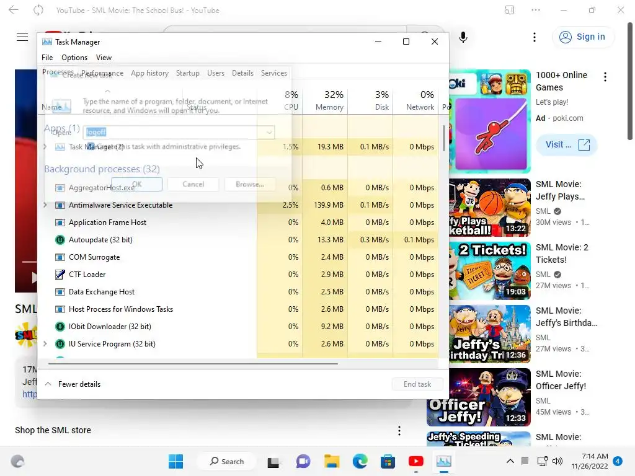
Task: Expand the Antimalware Service Executable process
Action: [45, 205]
